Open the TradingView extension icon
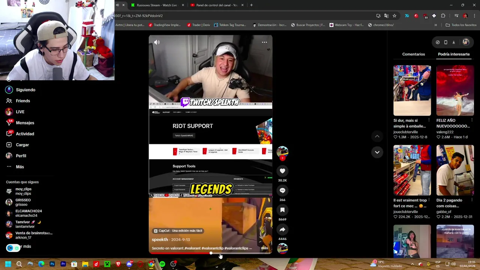The height and width of the screenshot is (270, 480). 407,16
